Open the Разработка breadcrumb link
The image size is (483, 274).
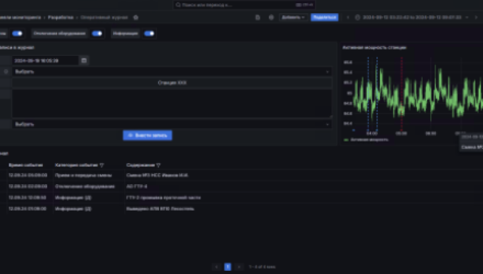pyautogui.click(x=61, y=18)
